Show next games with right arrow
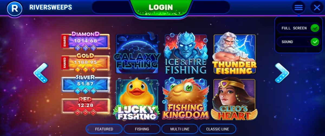 [282, 73]
